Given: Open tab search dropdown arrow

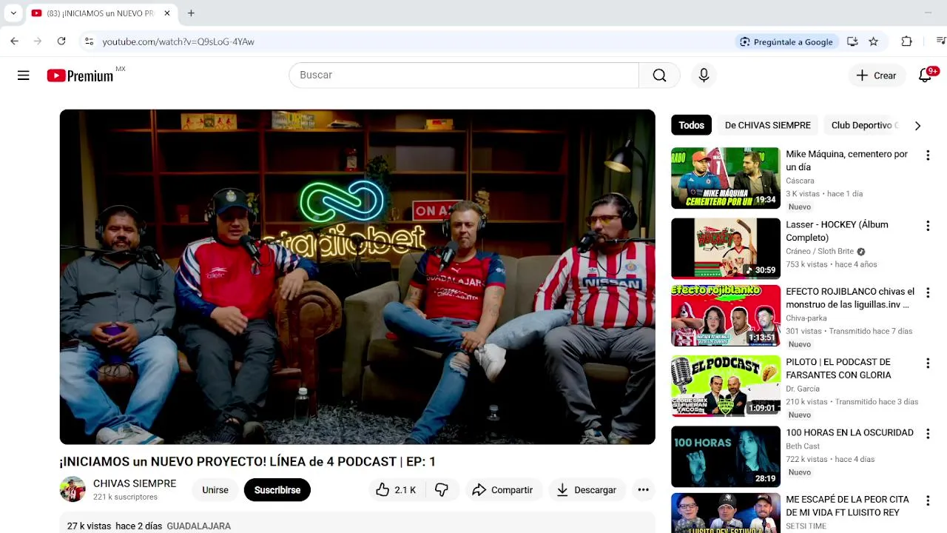Looking at the screenshot, I should [13, 13].
